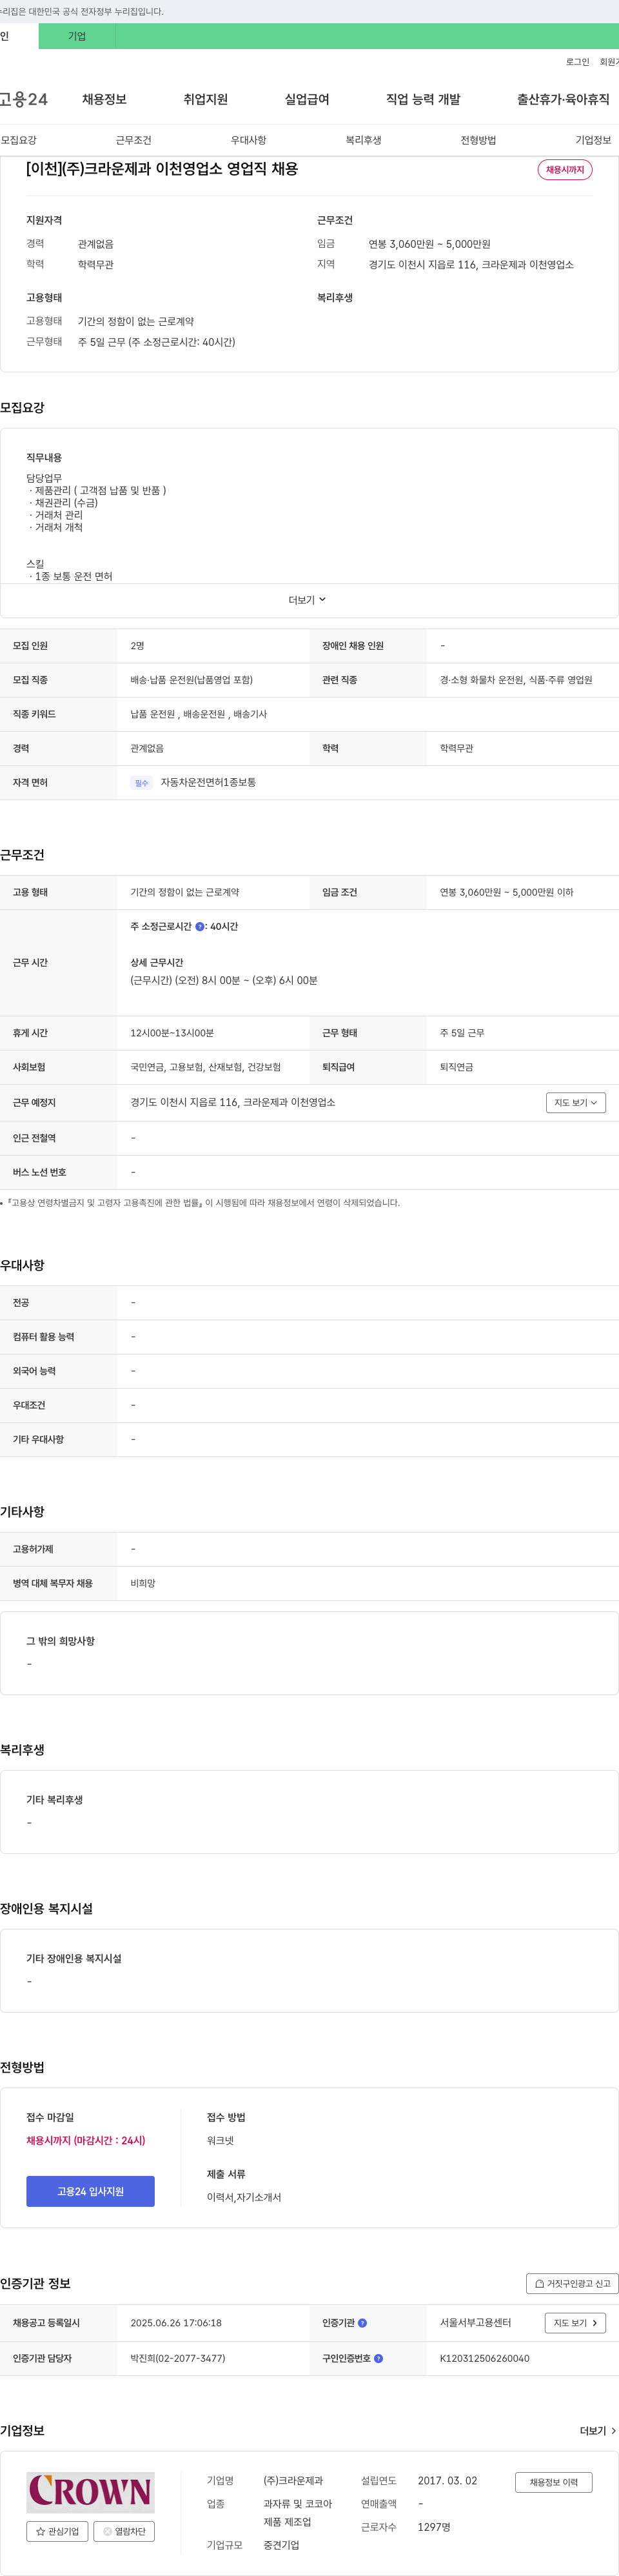
Task: Click the CROWN company logo
Action: coord(90,2491)
